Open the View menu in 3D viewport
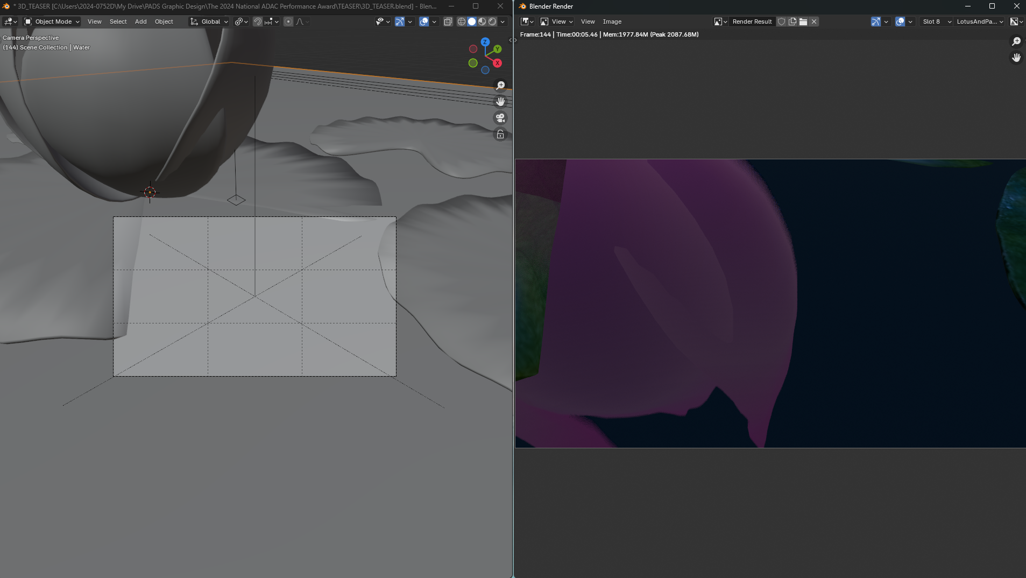 (x=95, y=22)
